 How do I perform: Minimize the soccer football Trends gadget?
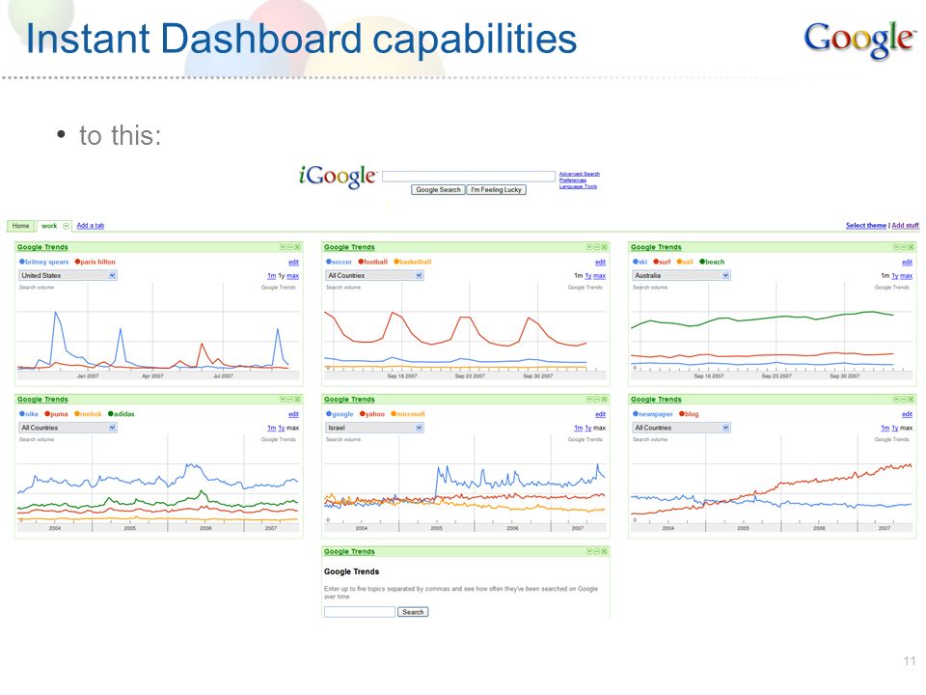click(x=596, y=247)
